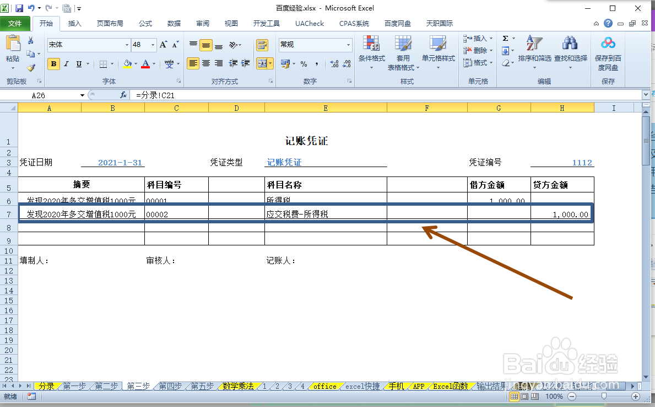Select the Format Painter brush icon
This screenshot has height=407, width=655.
[31, 67]
